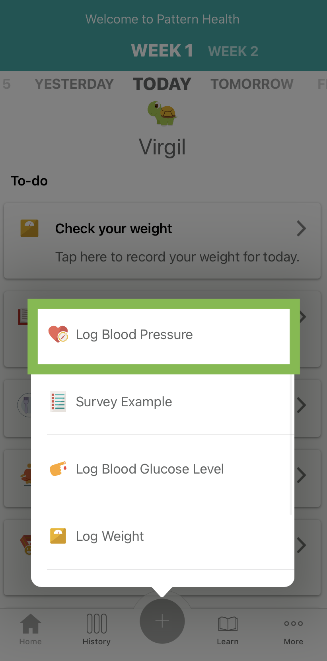This screenshot has height=661, width=327.
Task: Switch to the TOMORROW tab
Action: 252,84
